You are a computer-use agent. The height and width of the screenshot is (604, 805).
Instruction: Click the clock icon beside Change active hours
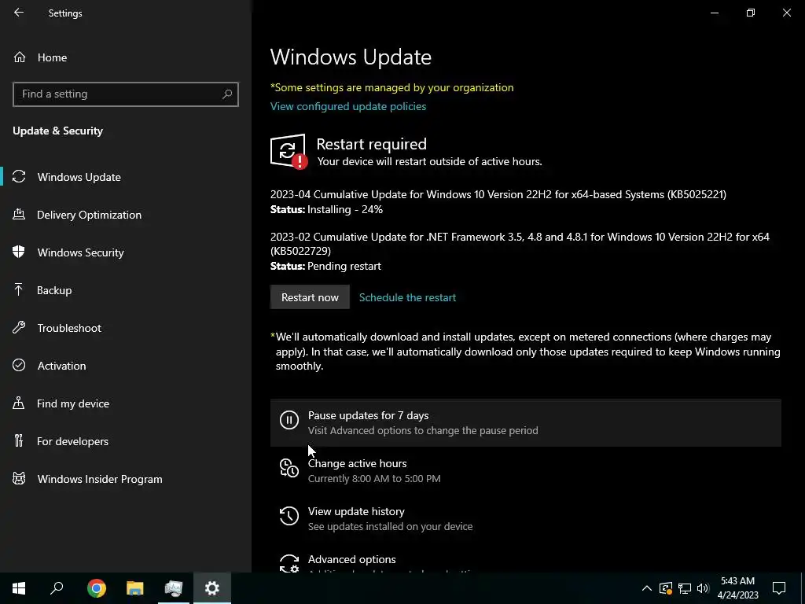pyautogui.click(x=289, y=468)
